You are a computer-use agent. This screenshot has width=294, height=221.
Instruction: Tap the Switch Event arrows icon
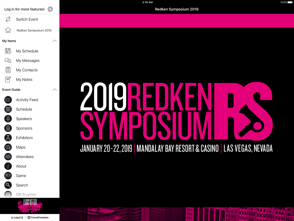coord(8,19)
